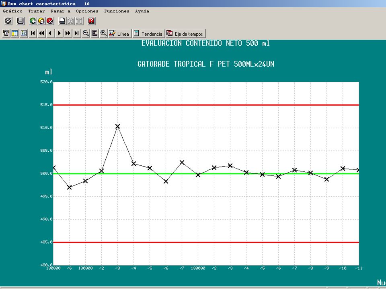Go back fast with double-left arrow

click(x=41, y=33)
